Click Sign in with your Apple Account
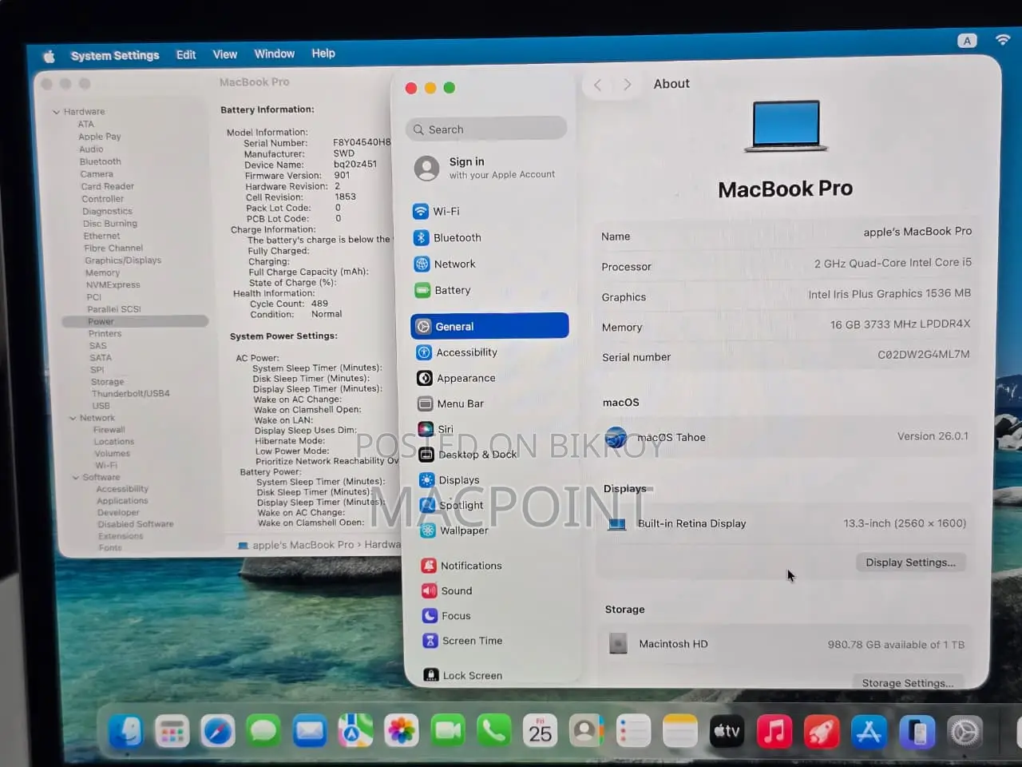 [x=486, y=168]
